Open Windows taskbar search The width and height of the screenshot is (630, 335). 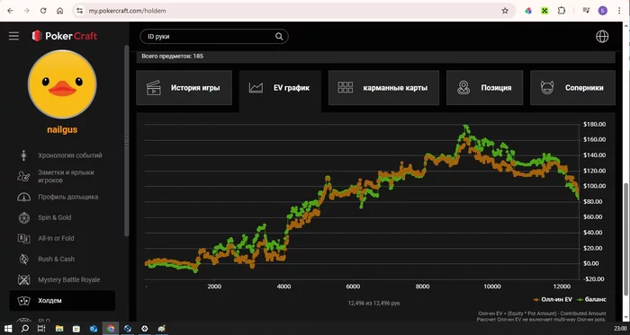click(25, 329)
